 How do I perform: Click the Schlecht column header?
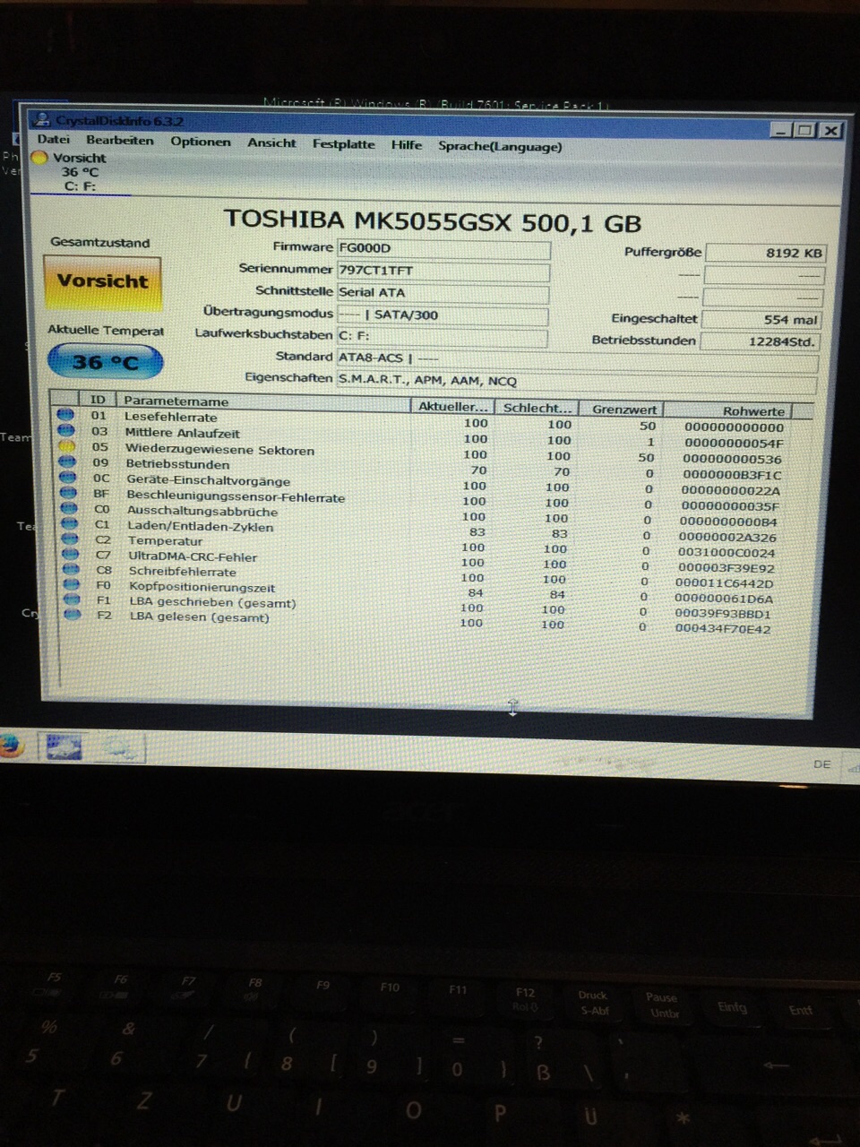click(536, 409)
